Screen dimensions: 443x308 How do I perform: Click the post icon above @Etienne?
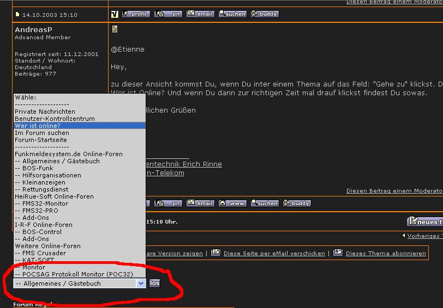click(115, 29)
